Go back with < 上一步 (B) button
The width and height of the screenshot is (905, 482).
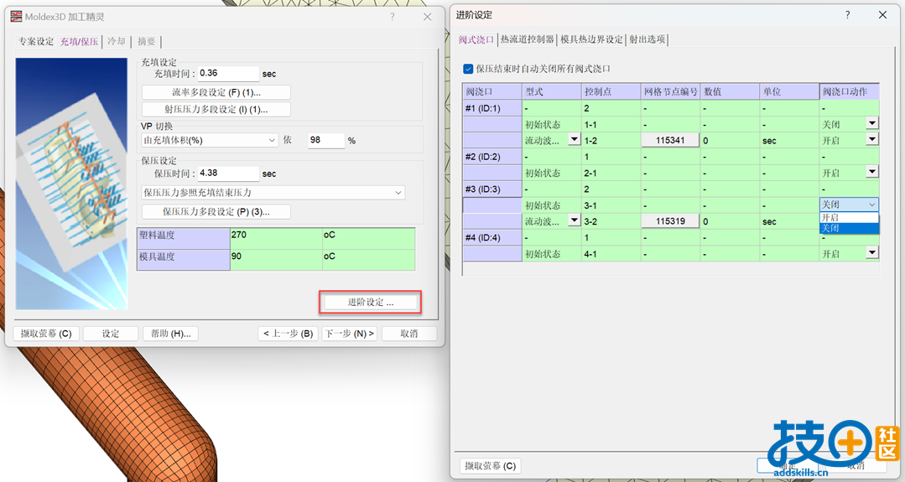point(288,334)
